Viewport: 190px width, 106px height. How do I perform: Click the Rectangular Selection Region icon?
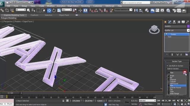coord(38,11)
